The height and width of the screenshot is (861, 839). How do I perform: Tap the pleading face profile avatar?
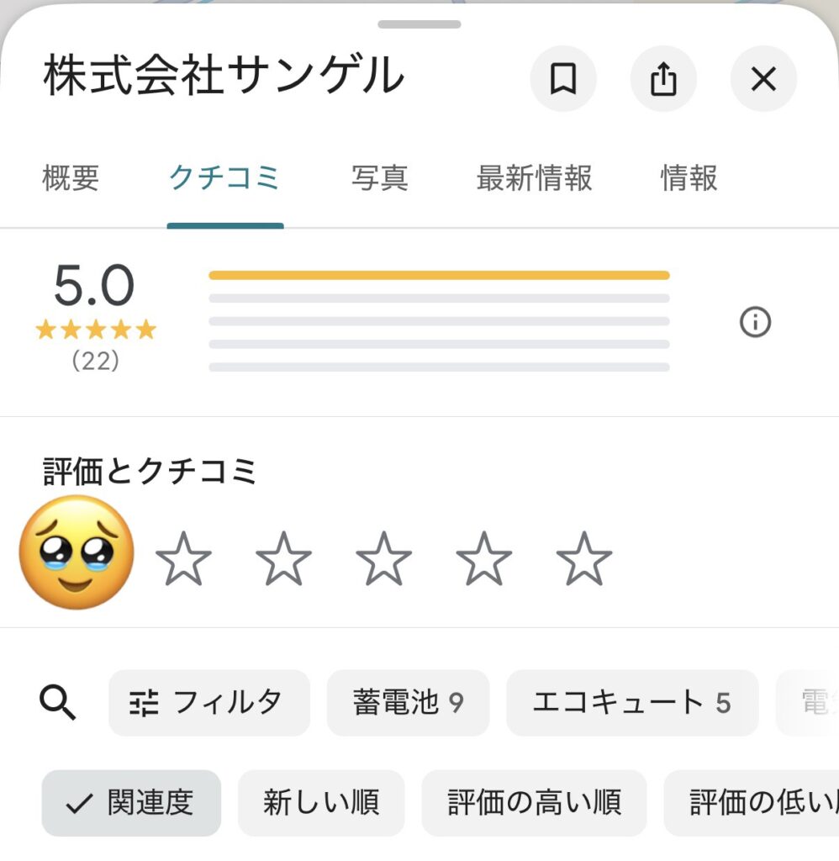[x=77, y=552]
